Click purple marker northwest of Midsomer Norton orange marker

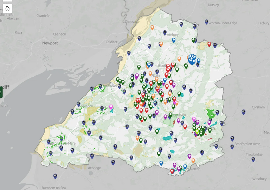point(189,156)
